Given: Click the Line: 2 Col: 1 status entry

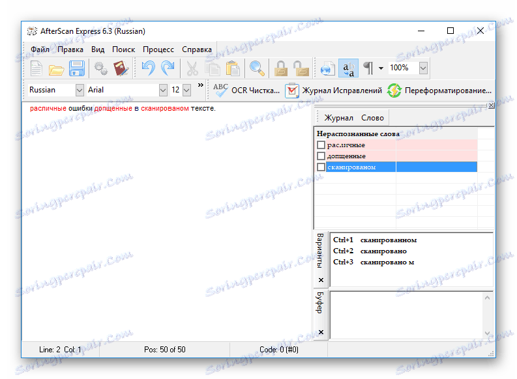Looking at the screenshot, I should [60, 349].
